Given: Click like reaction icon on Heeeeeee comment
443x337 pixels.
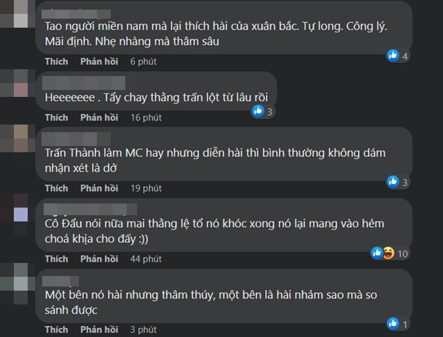Looking at the screenshot, I should click(258, 111).
